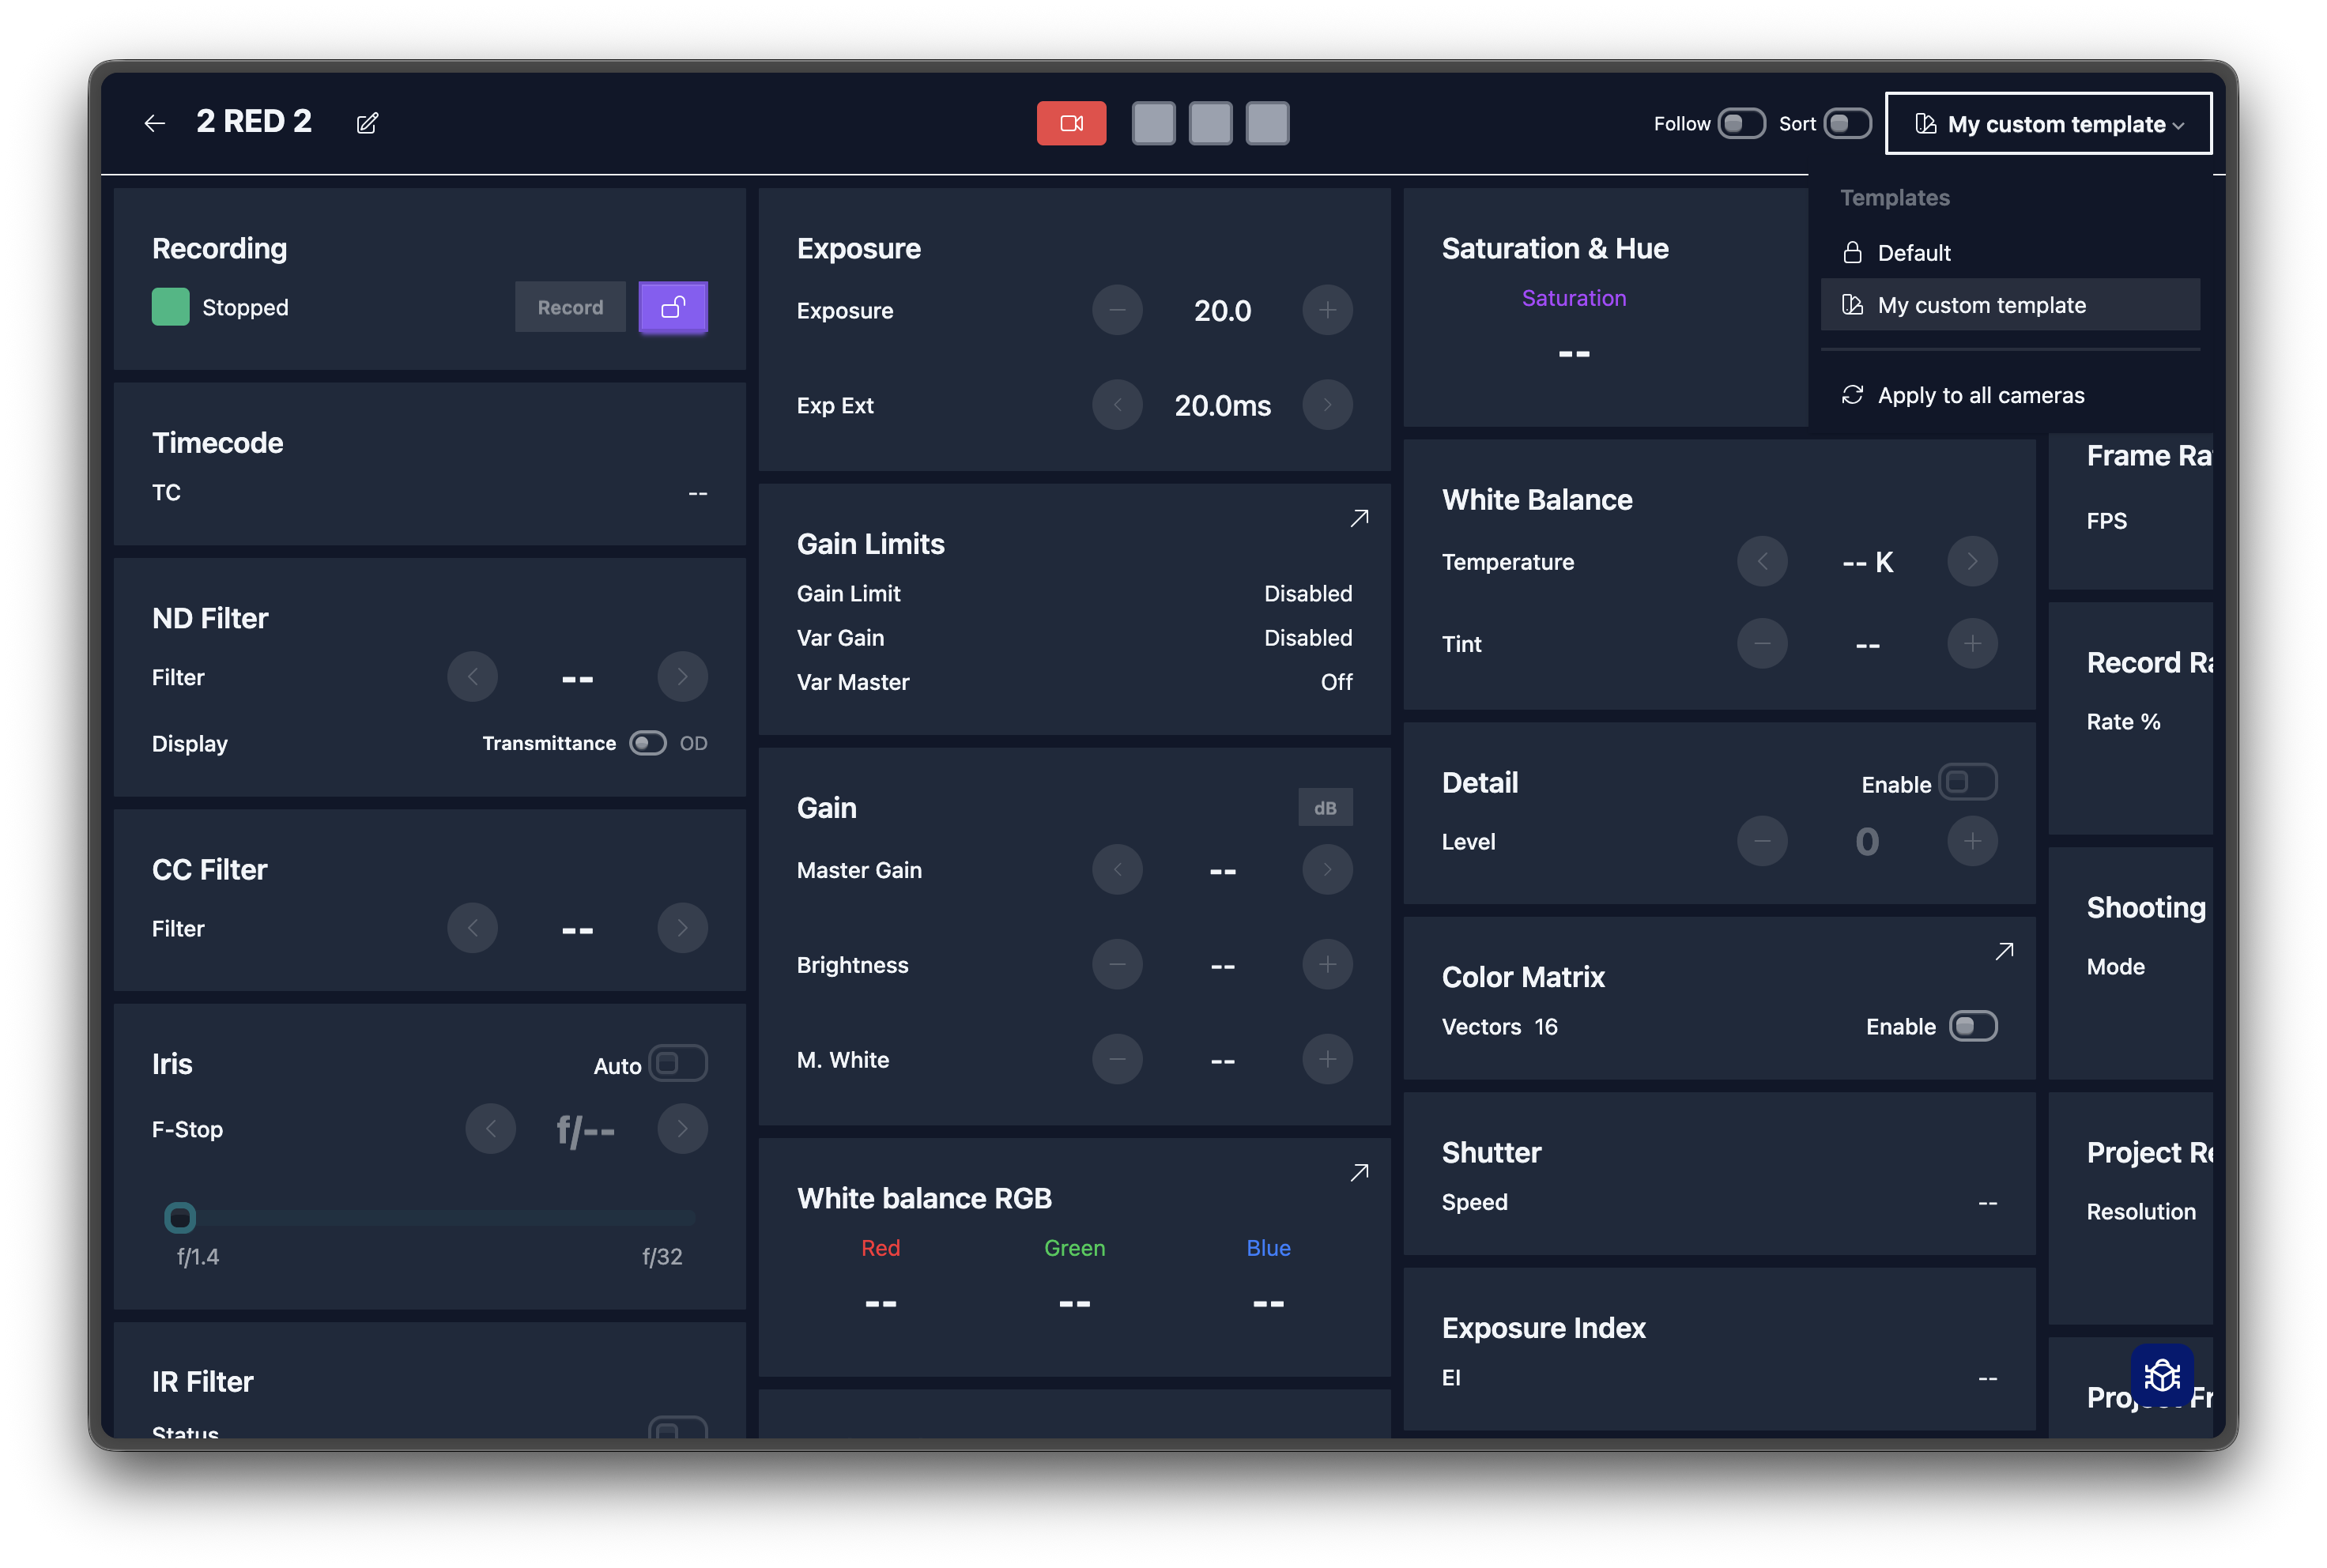Decrease Detail Level

(1762, 841)
